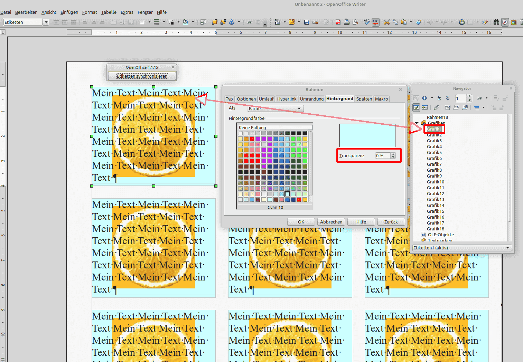Click the Navigator set reminder paperclip icon
Image resolution: width=523 pixels, height=362 pixels.
[436, 107]
